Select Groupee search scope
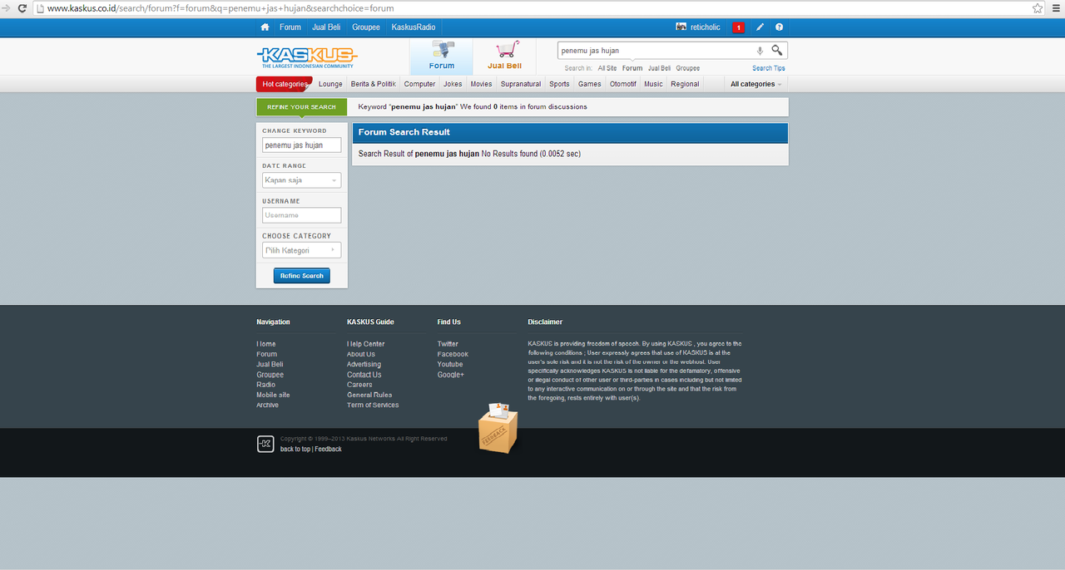Screen dimensions: 1065x570 point(688,68)
